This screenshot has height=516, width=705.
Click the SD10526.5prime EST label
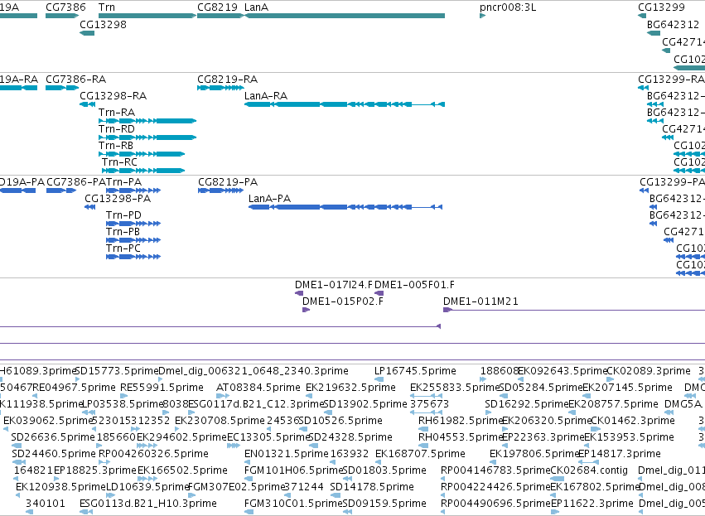coord(340,421)
